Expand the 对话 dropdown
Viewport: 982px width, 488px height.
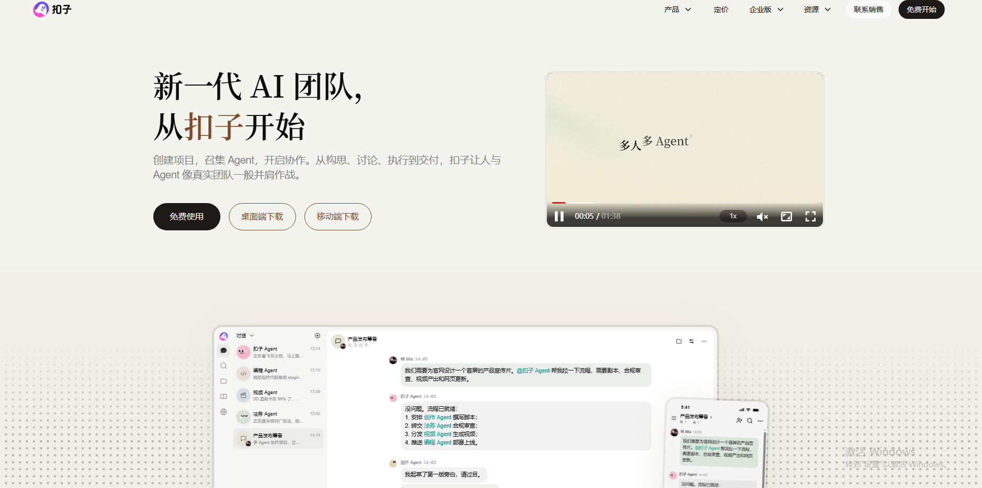245,336
